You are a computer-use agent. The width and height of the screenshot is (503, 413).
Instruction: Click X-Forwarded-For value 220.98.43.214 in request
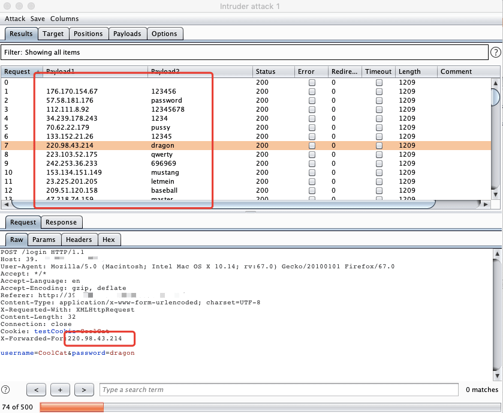[x=95, y=339]
